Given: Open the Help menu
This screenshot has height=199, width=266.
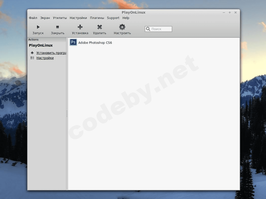Looking at the screenshot, I should pos(126,18).
